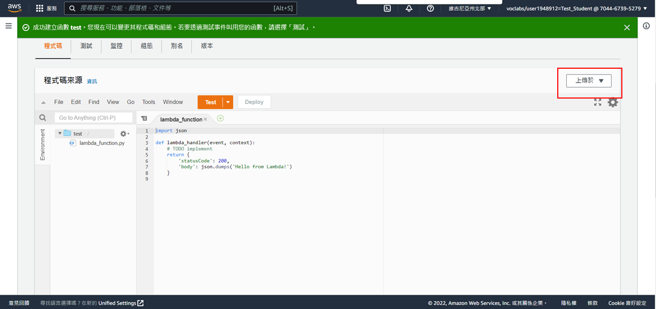Screen dimensions: 656x309
Task: Switch to the 監控 tab
Action: pos(116,46)
